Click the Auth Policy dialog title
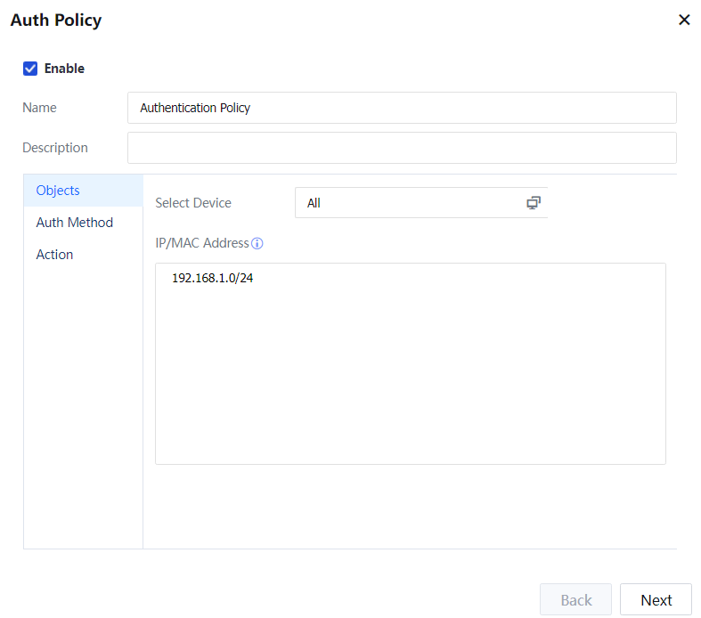The height and width of the screenshot is (618, 701). (x=56, y=20)
